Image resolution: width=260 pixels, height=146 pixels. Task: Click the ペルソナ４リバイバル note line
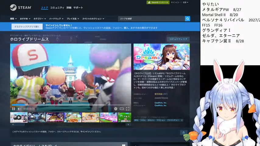tap(231, 20)
